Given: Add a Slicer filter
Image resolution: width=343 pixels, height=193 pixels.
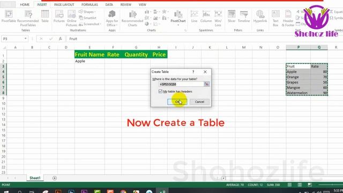Looking at the screenshot, I should coord(232,16).
